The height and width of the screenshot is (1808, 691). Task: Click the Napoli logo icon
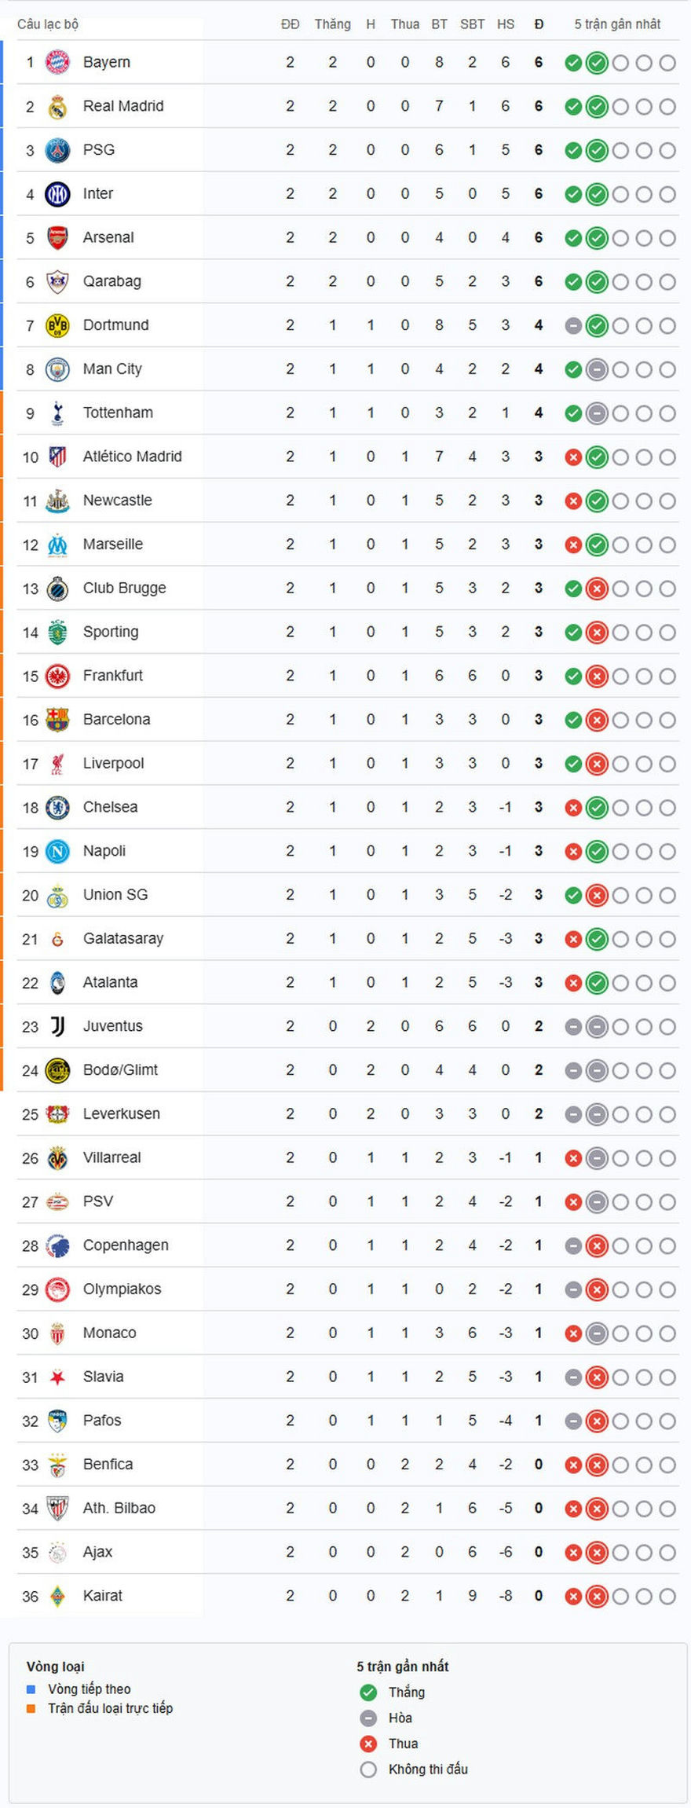pos(57,851)
